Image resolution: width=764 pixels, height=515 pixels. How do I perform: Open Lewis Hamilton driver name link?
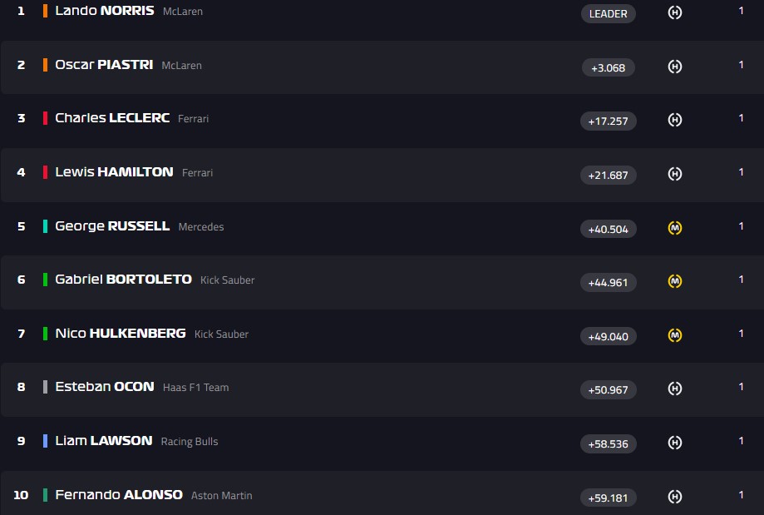114,172
